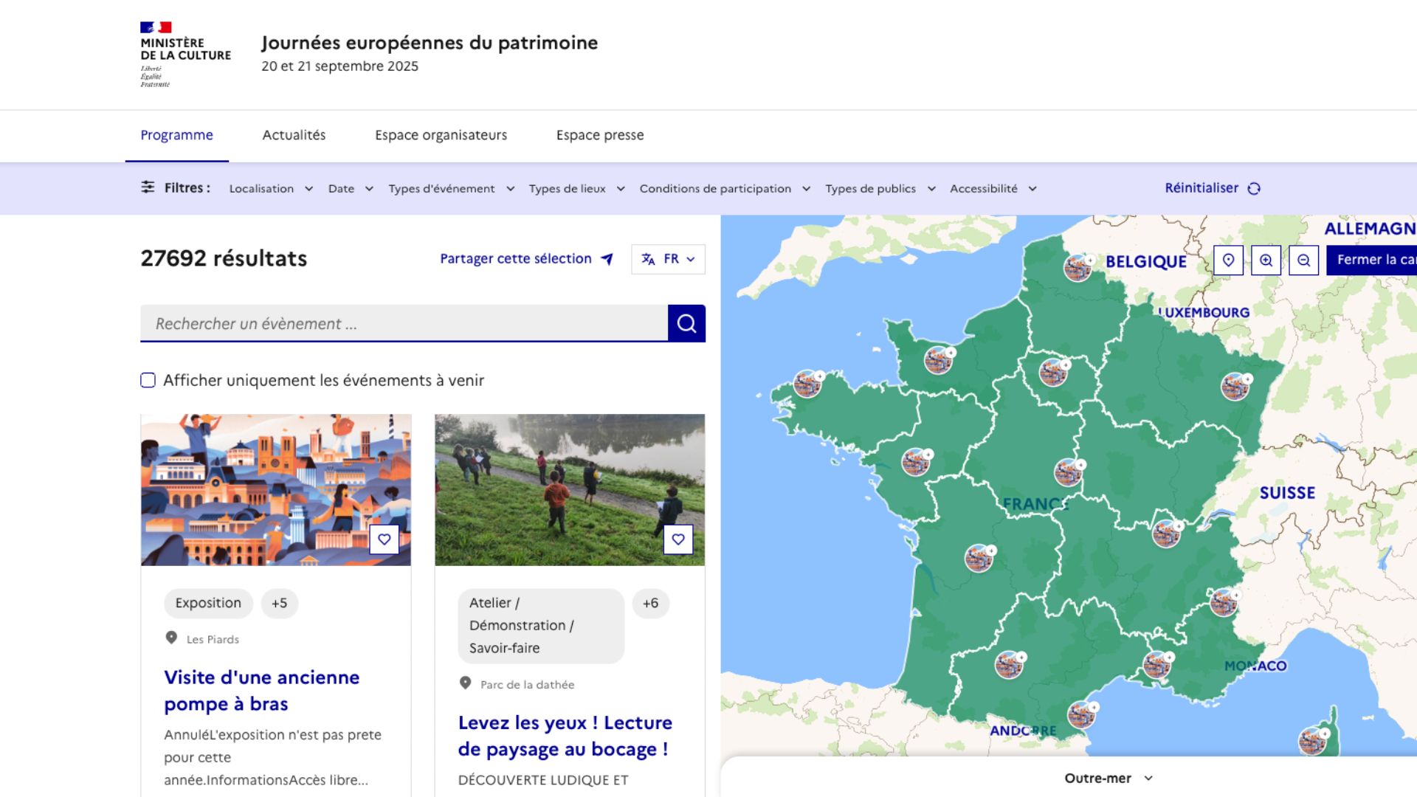Click the share arrow icon
This screenshot has width=1417, height=797.
(x=607, y=259)
